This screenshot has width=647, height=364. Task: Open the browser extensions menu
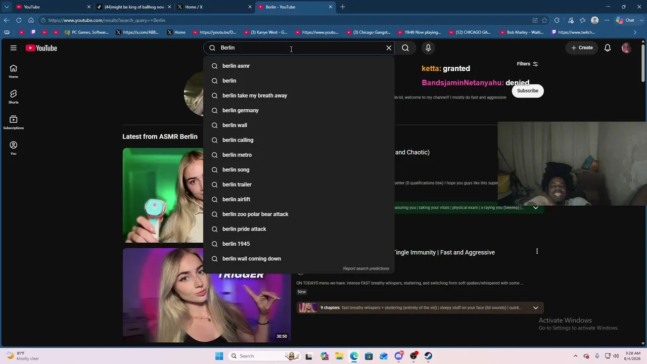[557, 20]
